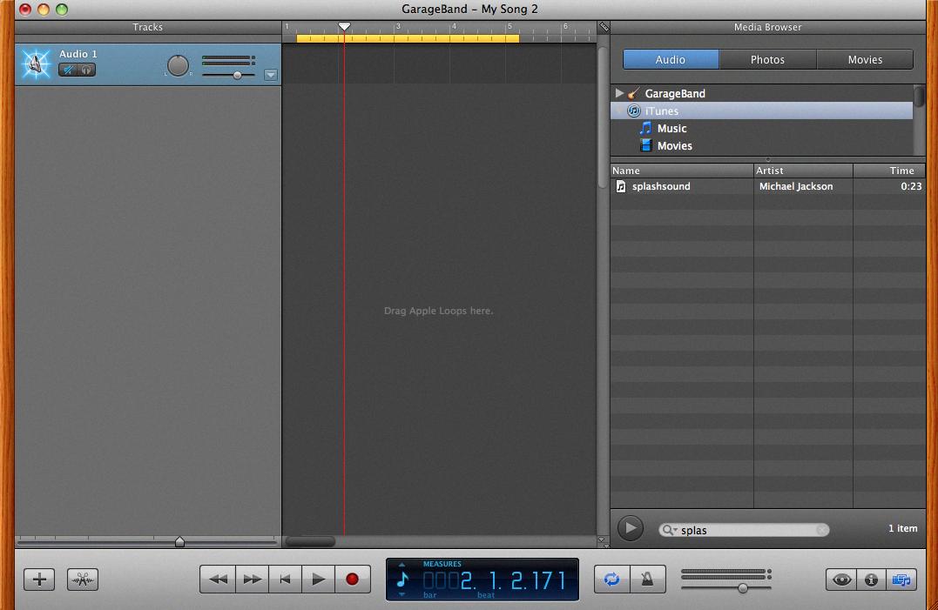Viewport: 938px width, 610px height.
Task: Add a new track with plus button
Action: point(39,579)
